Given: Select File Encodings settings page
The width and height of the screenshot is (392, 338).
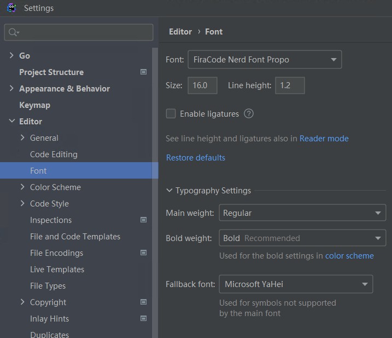Looking at the screenshot, I should tap(56, 253).
